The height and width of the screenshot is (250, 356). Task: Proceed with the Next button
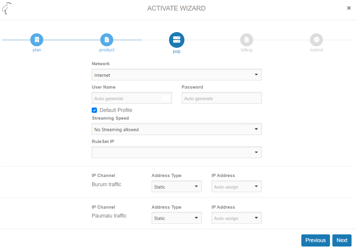point(342,240)
